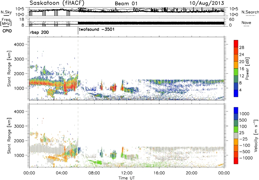Image resolution: width=259 pixels, height=180 pixels.
Task: Click the '-1000' tick on Velocity colorbar
Action: [246, 158]
